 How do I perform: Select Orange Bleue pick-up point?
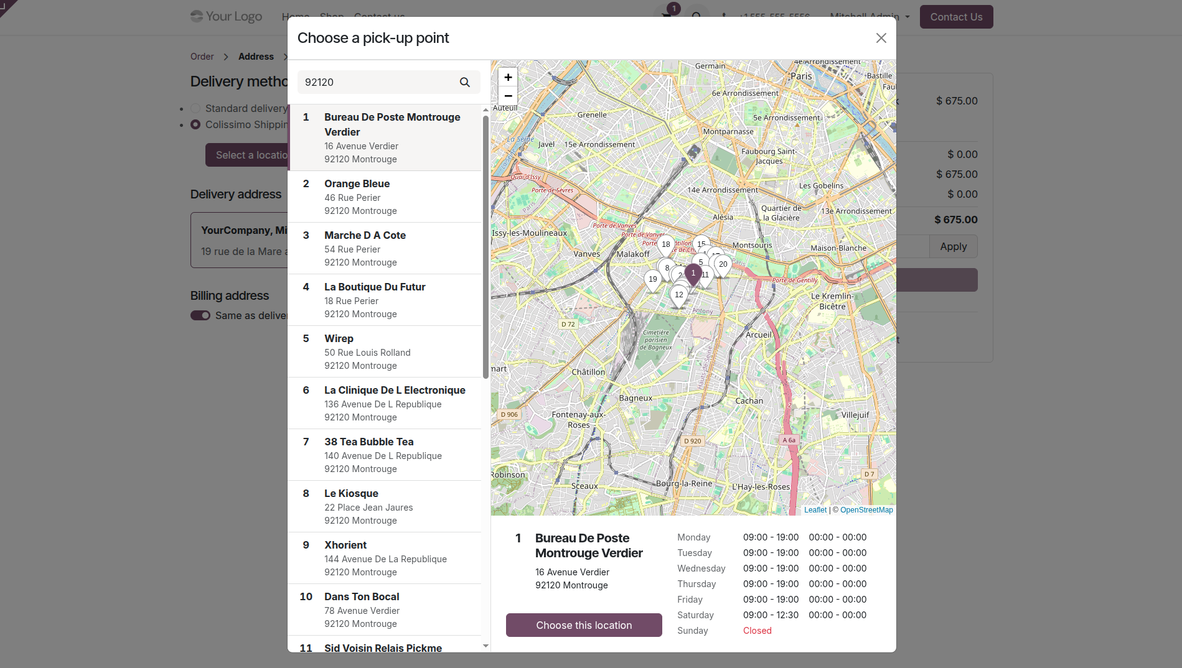[x=385, y=197]
